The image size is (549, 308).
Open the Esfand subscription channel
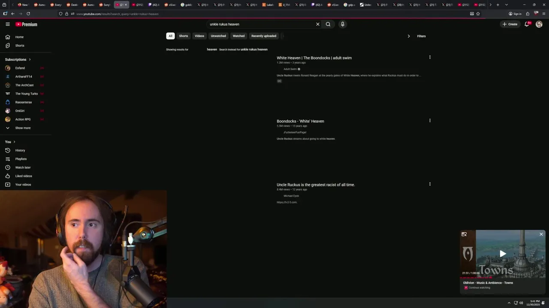coord(26,68)
